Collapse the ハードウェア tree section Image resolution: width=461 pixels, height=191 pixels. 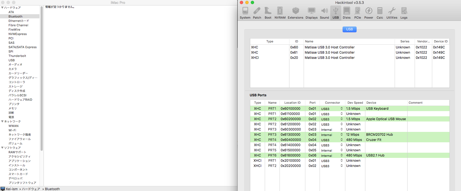(x=2, y=8)
